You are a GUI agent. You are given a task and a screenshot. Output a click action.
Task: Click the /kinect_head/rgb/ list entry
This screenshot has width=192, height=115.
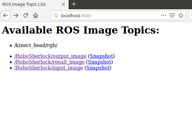(36, 45)
